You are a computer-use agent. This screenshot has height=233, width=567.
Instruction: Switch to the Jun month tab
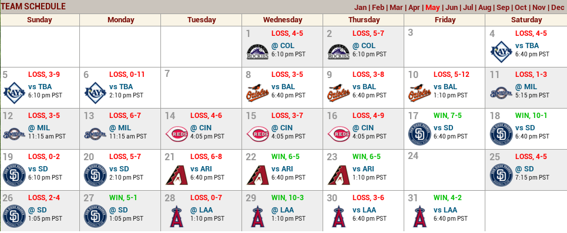pyautogui.click(x=451, y=8)
